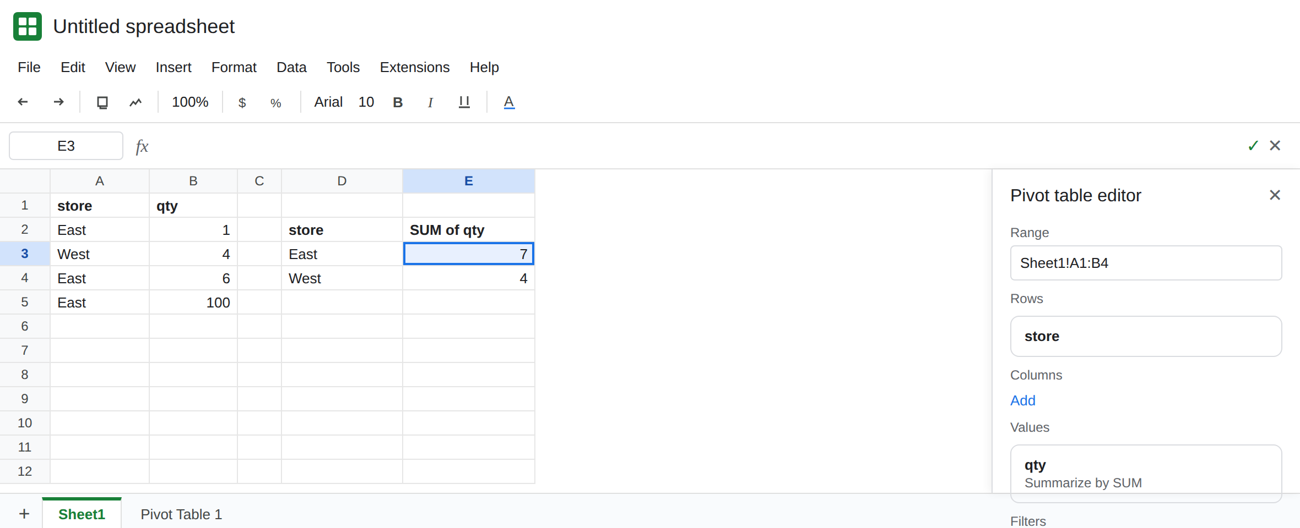Click the Untitled spreadsheet title
This screenshot has height=528, width=1300.
pyautogui.click(x=144, y=26)
